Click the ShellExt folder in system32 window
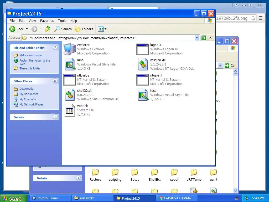Screen dimensions: 269x202 tap(154, 175)
